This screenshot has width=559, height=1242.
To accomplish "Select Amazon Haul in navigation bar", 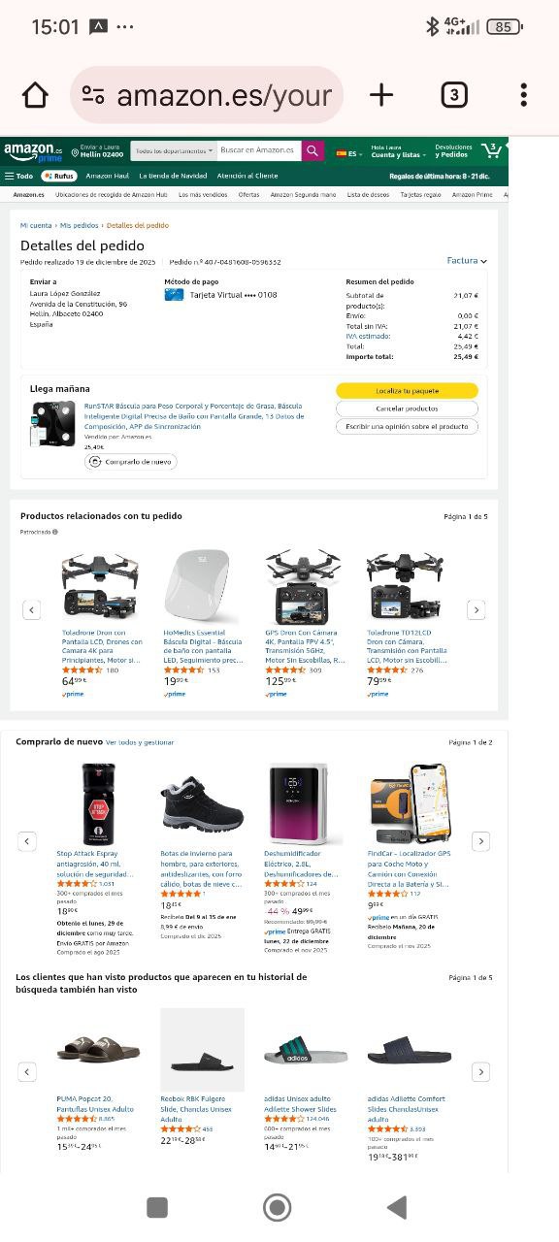I will click(x=107, y=176).
